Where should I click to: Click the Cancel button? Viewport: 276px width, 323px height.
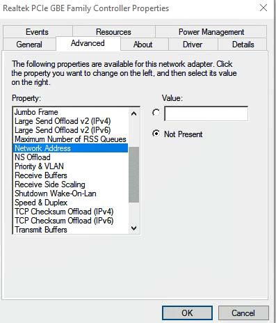243,313
